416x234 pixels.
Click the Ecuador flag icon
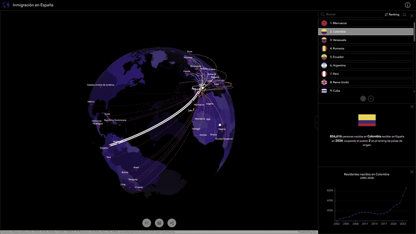[x=324, y=57]
